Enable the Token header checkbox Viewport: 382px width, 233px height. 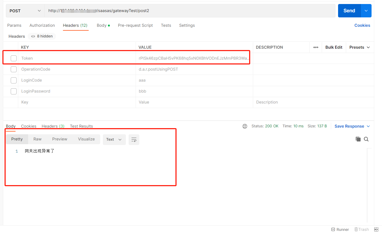pos(14,58)
